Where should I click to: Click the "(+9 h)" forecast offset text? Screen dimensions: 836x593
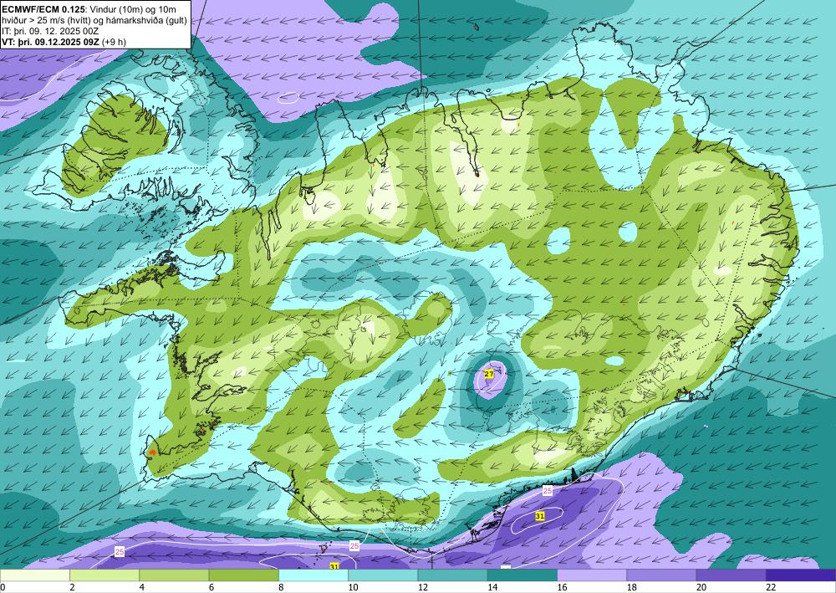tap(114, 42)
